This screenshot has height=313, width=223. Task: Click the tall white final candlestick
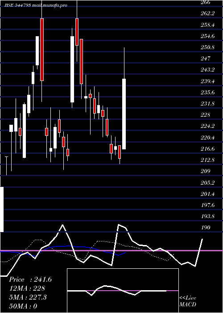click(124, 114)
